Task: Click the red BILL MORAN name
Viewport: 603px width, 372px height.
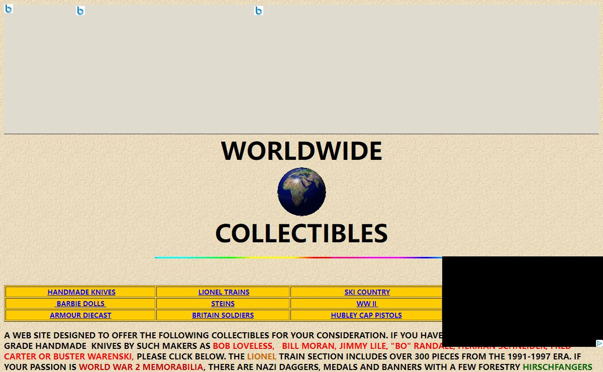Action: pyautogui.click(x=309, y=346)
